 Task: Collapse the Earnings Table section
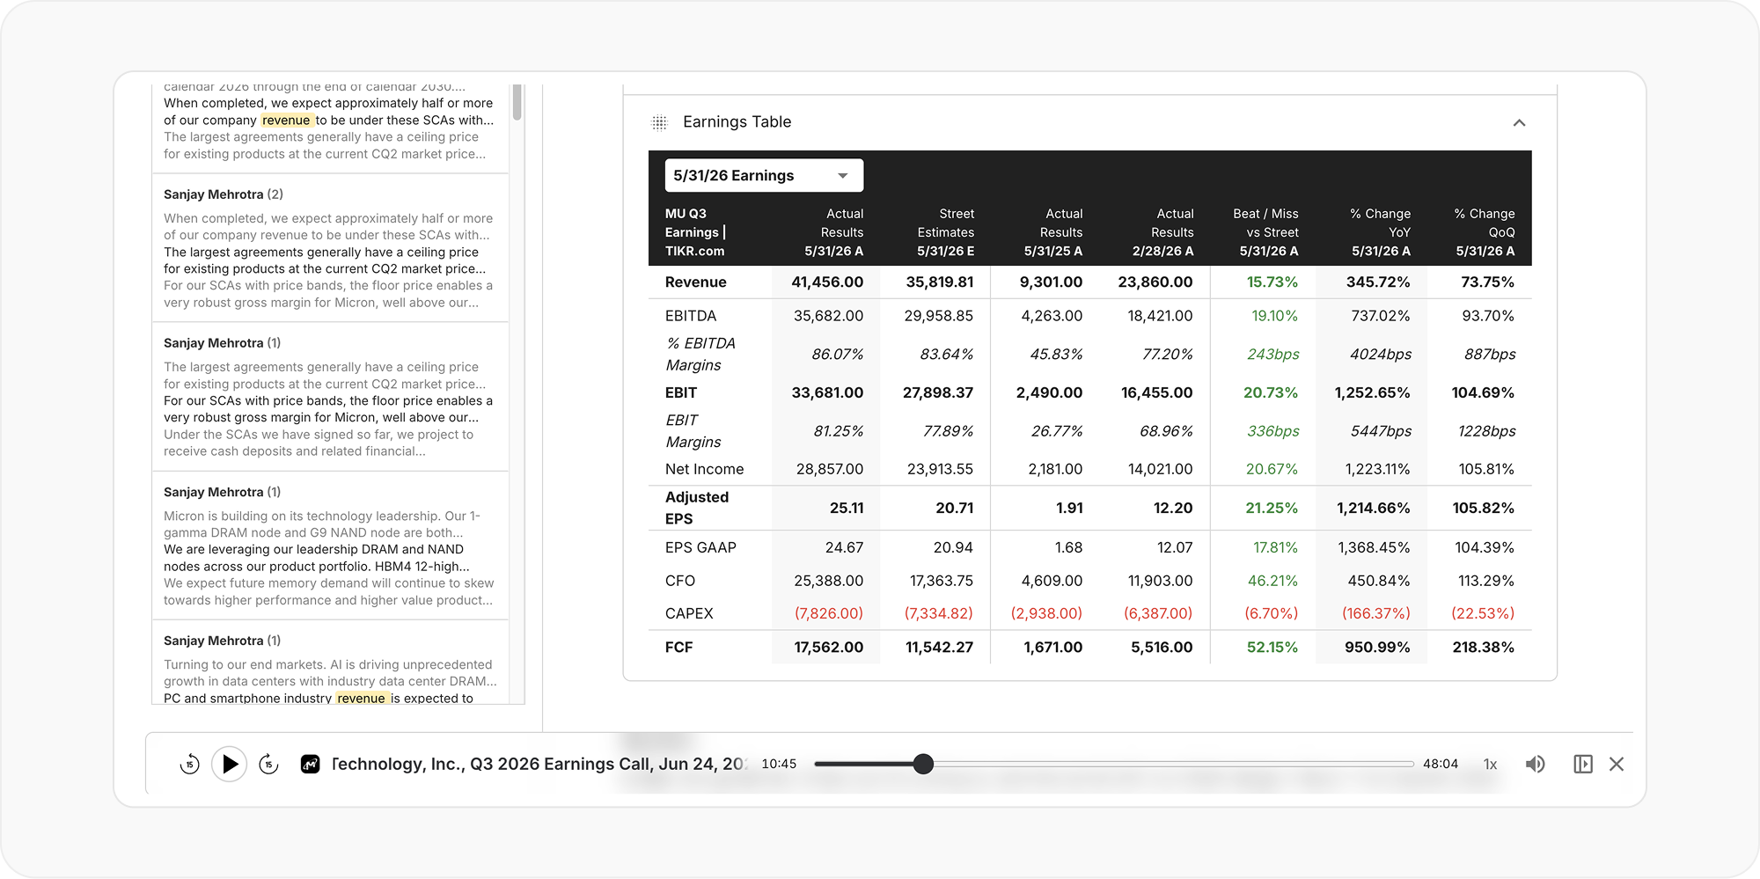click(x=1519, y=122)
